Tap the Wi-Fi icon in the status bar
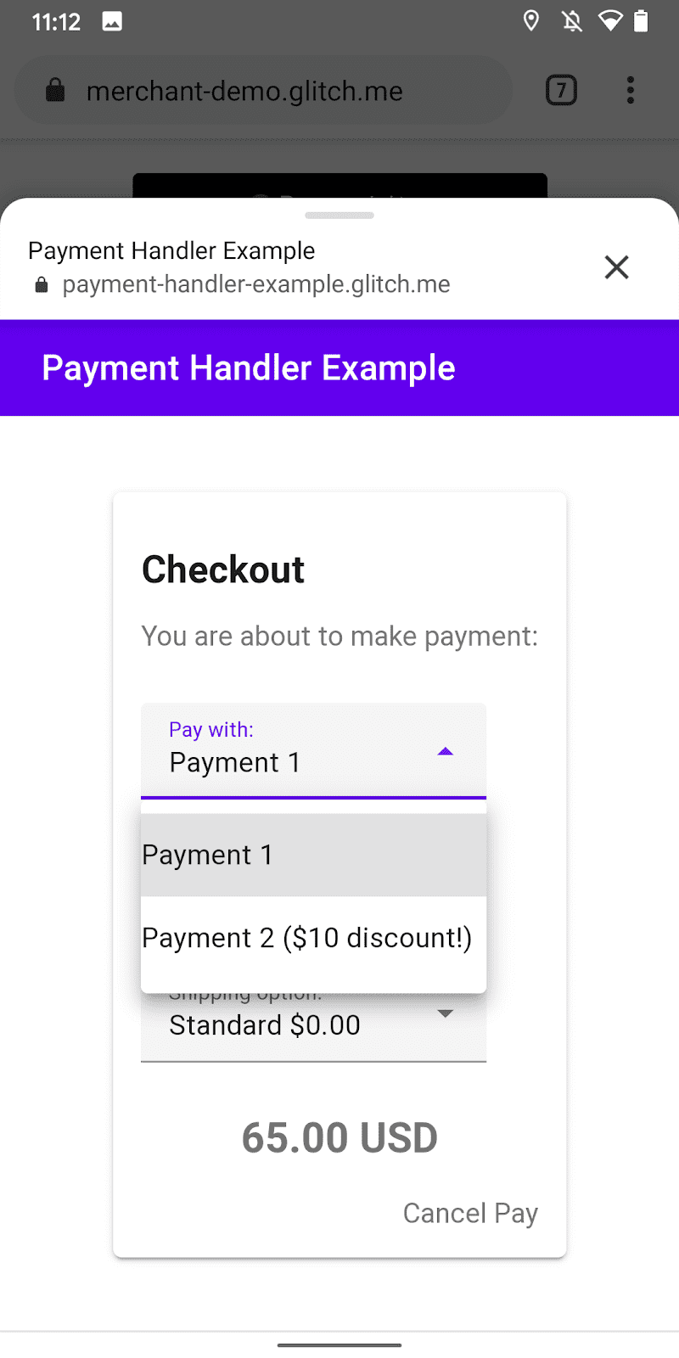The height and width of the screenshot is (1358, 679). 612,21
